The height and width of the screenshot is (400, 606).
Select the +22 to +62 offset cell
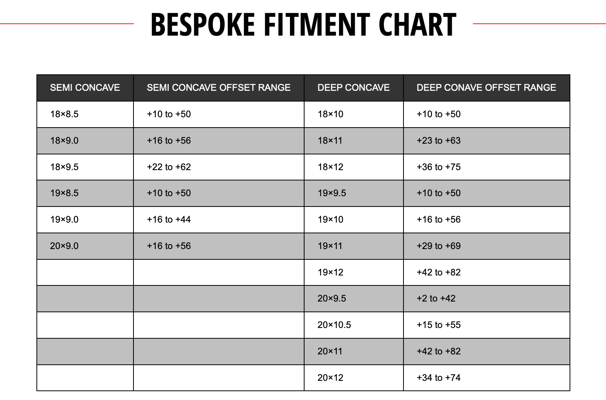point(169,167)
